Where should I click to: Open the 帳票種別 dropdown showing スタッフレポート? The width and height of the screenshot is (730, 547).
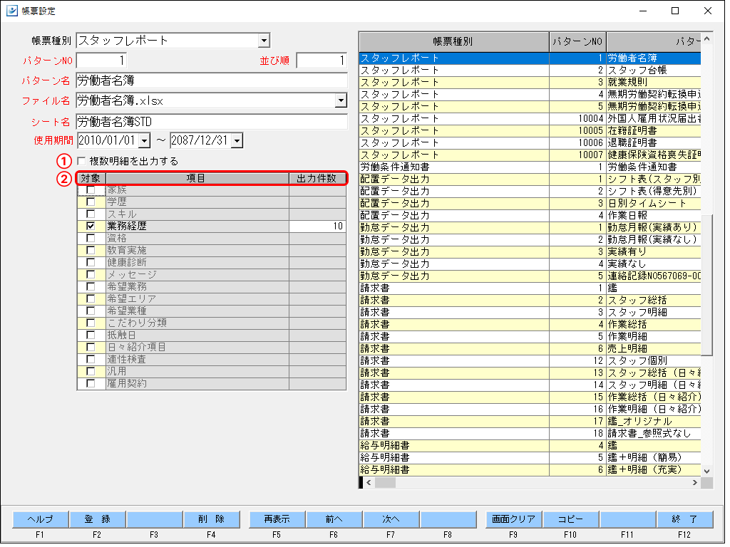point(263,41)
